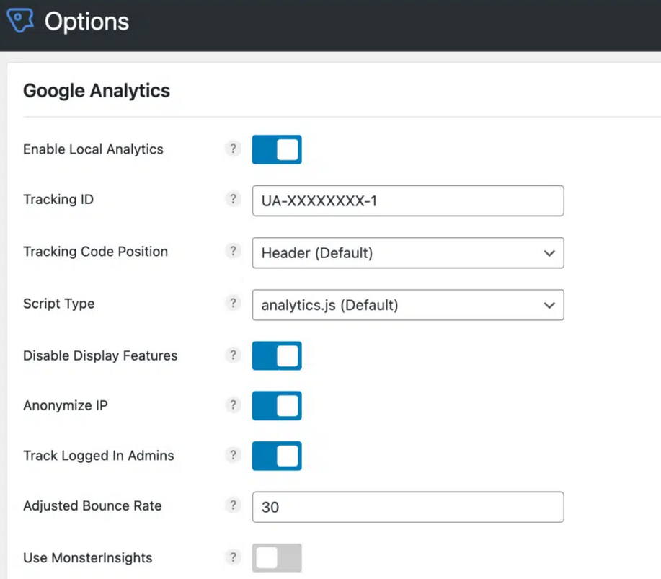The width and height of the screenshot is (661, 579).
Task: Click the Google Analytics section heading
Action: [97, 91]
